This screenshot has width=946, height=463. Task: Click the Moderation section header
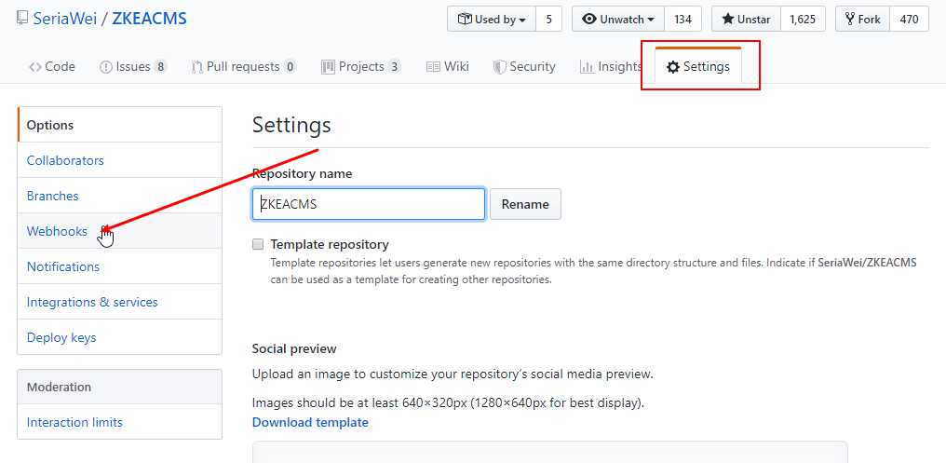119,387
